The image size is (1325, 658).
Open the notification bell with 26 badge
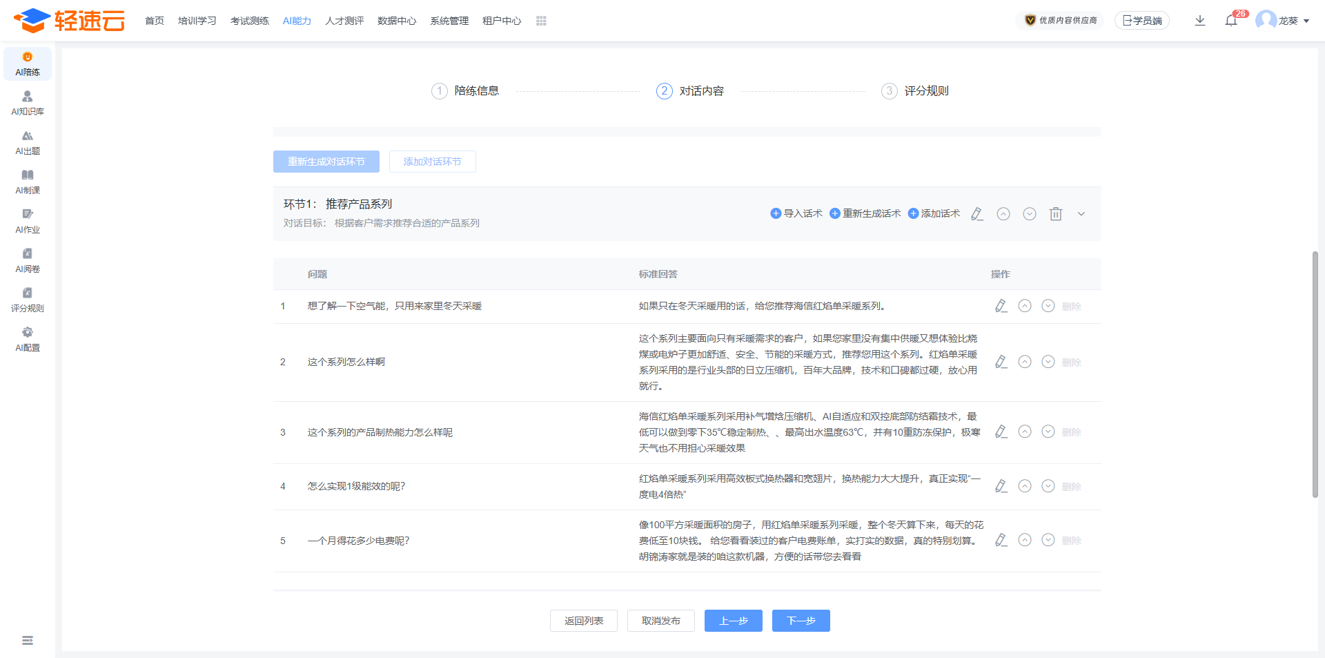(1231, 21)
